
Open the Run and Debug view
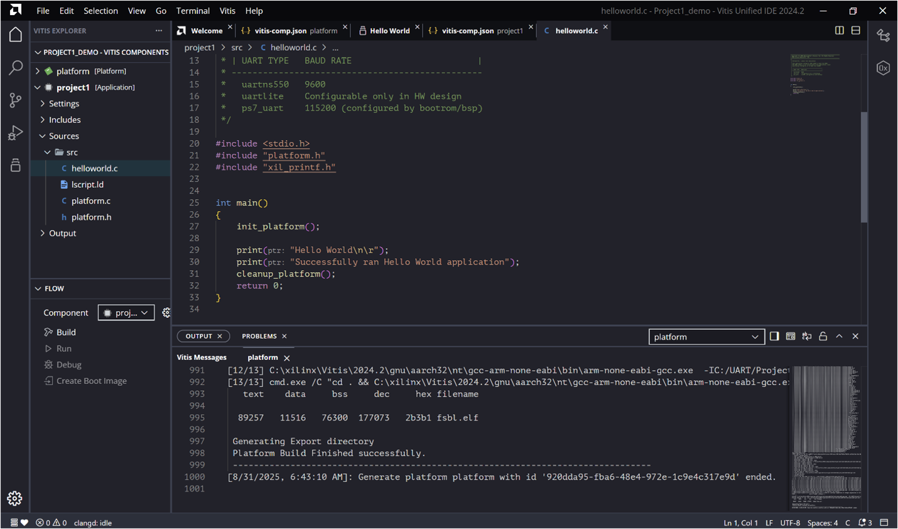pos(15,133)
